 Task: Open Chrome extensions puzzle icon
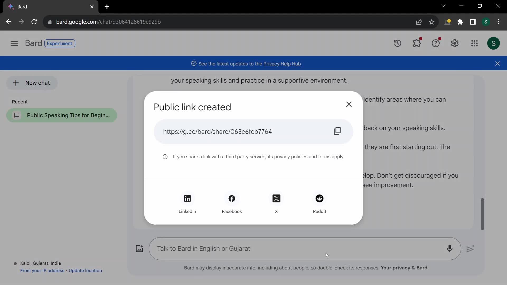[x=460, y=22]
